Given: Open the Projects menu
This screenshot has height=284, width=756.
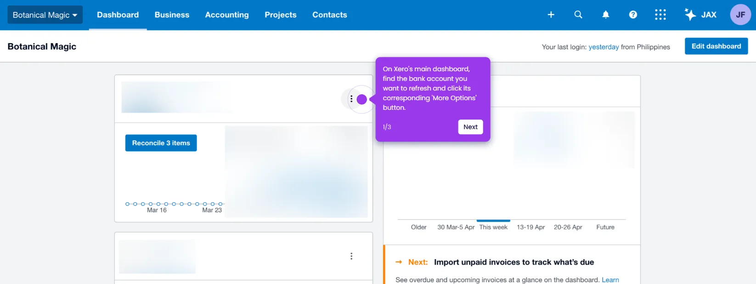Looking at the screenshot, I should coord(281,15).
